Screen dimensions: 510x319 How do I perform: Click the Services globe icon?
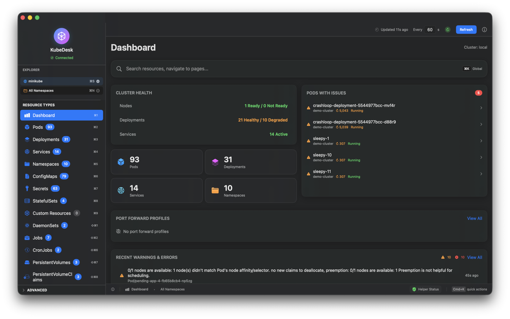28,151
